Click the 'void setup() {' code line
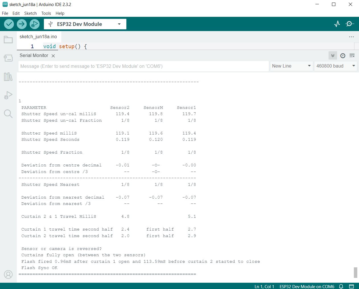359x289 pixels. pyautogui.click(x=65, y=46)
